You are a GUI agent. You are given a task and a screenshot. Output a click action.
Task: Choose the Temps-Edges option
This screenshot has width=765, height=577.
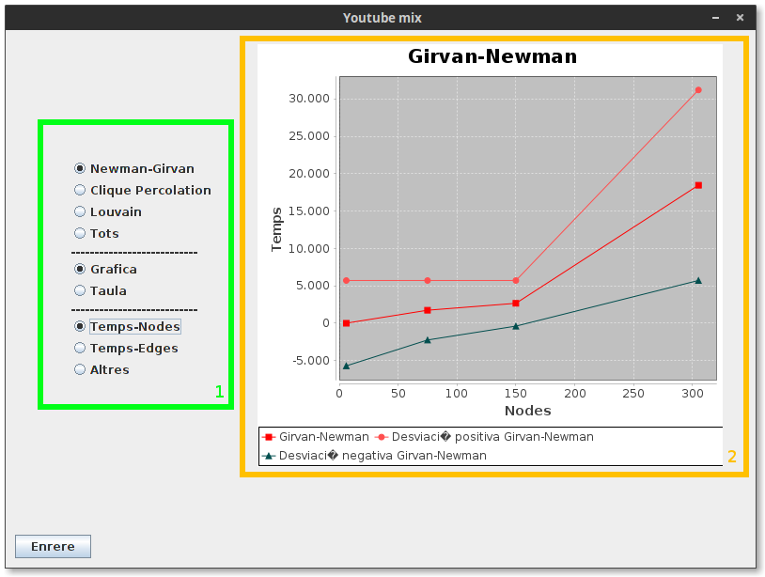click(126, 349)
